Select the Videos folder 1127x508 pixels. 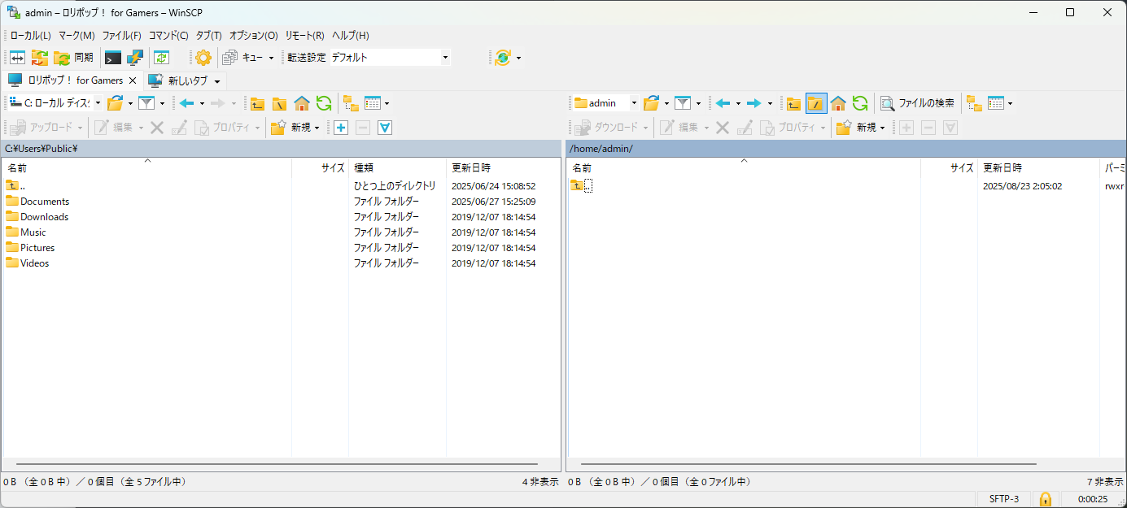click(x=28, y=263)
